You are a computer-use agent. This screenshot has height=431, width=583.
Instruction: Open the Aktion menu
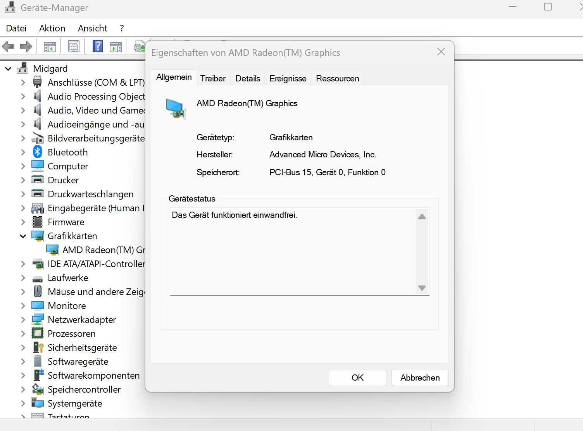point(52,28)
